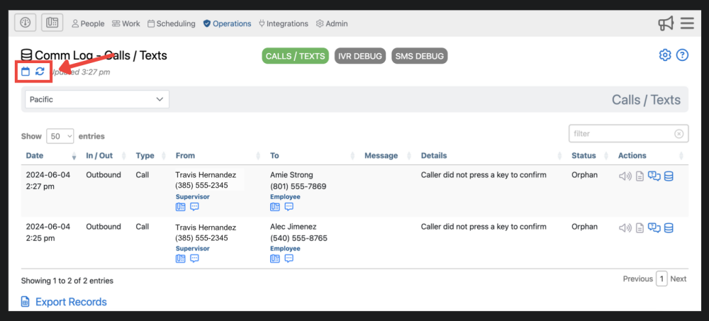Click the calendar date picker icon
The width and height of the screenshot is (709, 321).
coord(26,72)
